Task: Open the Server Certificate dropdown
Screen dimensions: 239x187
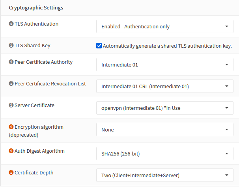Action: click(x=165, y=108)
